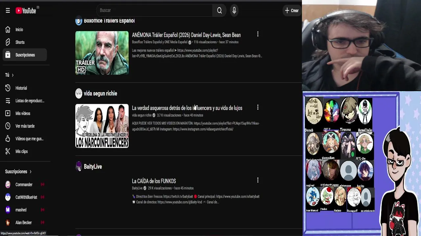The width and height of the screenshot is (421, 236).
Task: Open CatWithBlueHat channel subscription
Action: coord(25,197)
